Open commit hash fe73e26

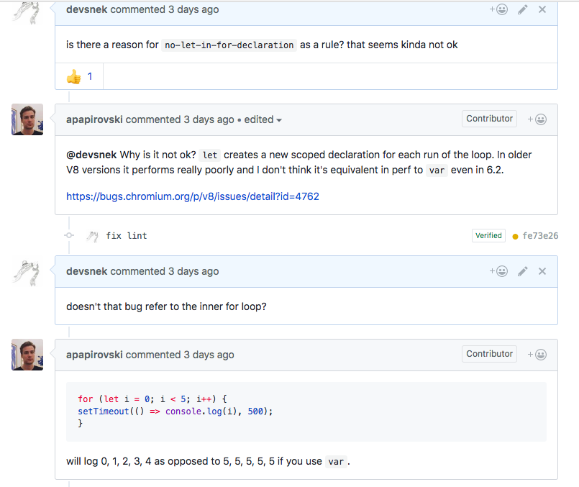[540, 236]
